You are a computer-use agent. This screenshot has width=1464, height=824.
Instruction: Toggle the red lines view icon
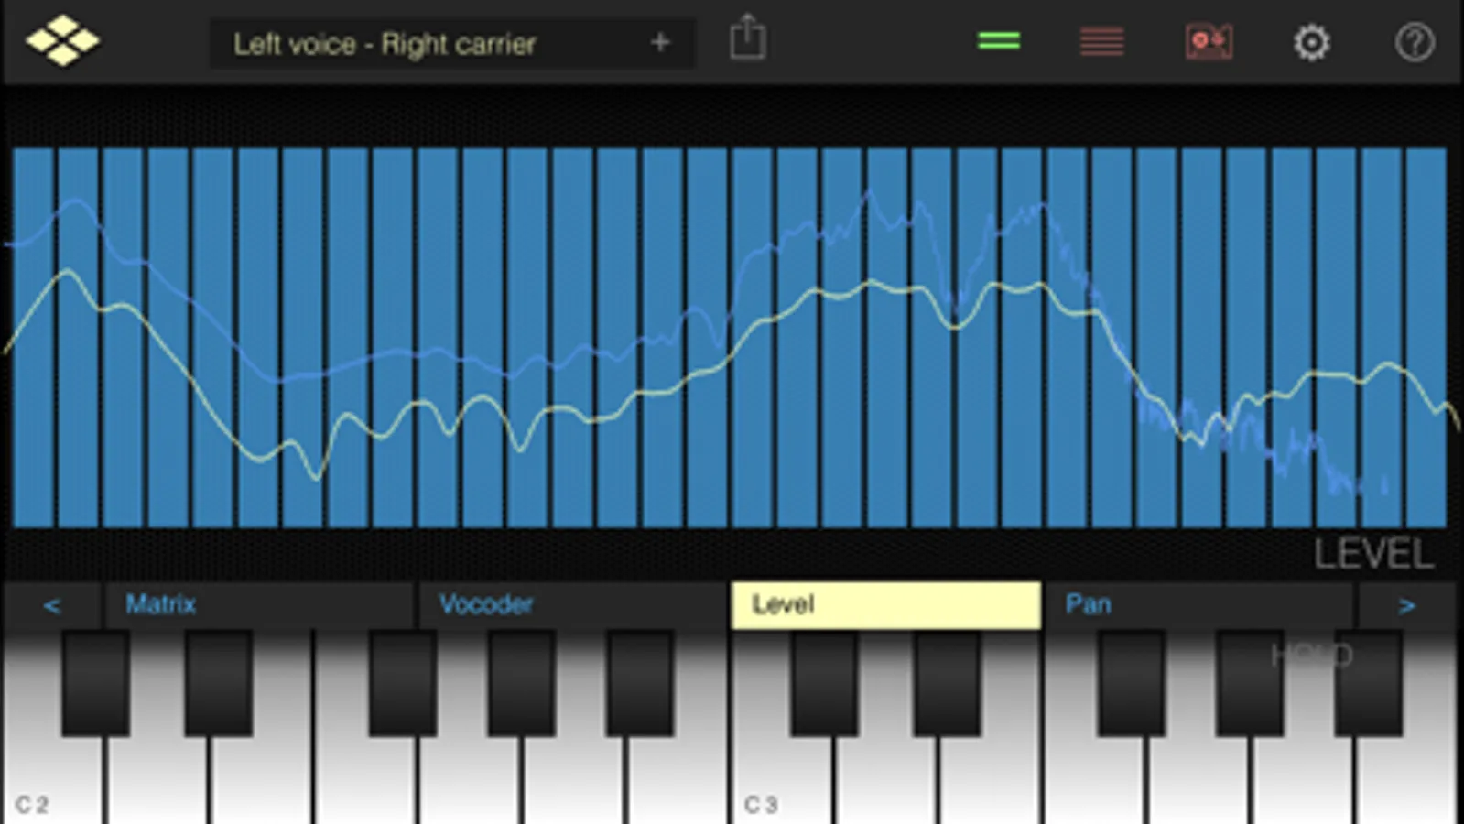click(x=1102, y=41)
